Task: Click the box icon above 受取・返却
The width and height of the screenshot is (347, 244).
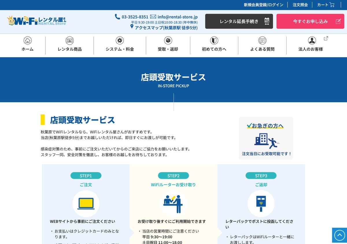Action: coord(168,40)
